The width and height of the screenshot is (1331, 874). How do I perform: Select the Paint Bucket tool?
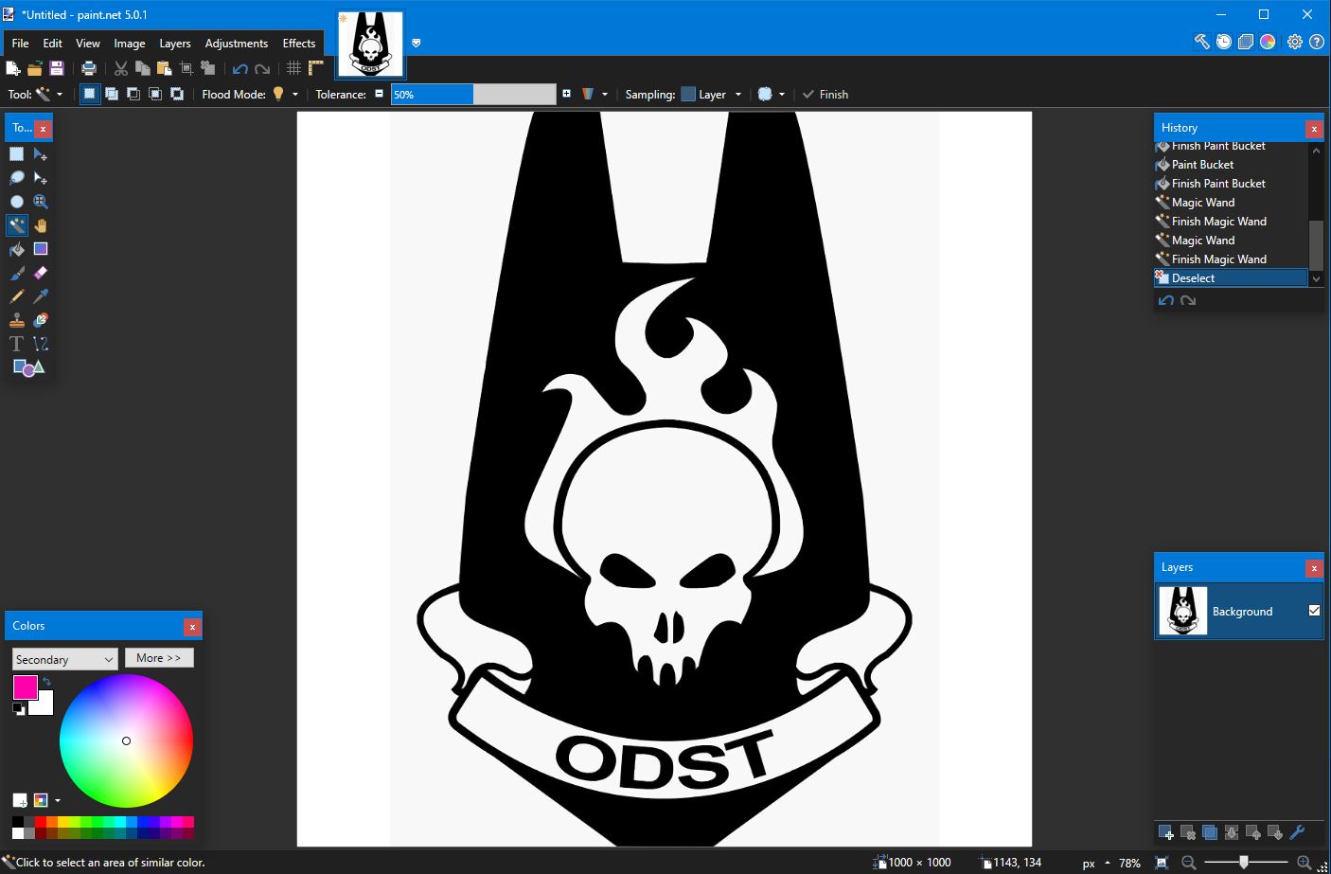point(17,249)
